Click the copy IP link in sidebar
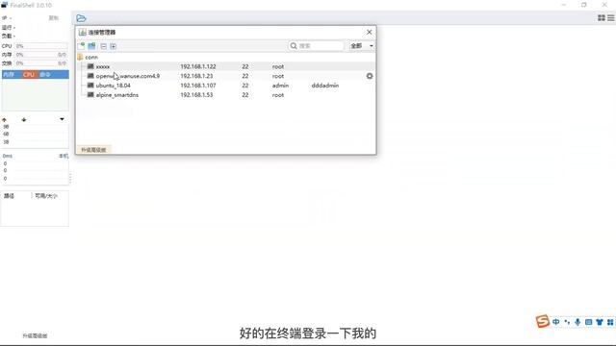This screenshot has height=346, width=616. click(x=54, y=18)
